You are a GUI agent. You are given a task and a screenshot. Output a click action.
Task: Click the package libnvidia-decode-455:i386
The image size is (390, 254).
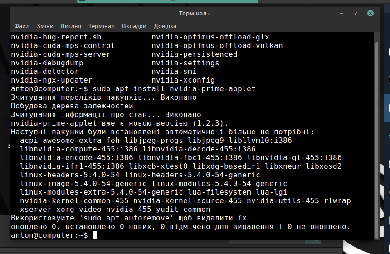click(x=199, y=149)
